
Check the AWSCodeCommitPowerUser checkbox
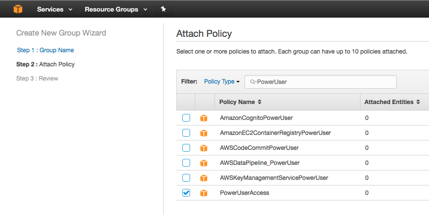point(186,148)
